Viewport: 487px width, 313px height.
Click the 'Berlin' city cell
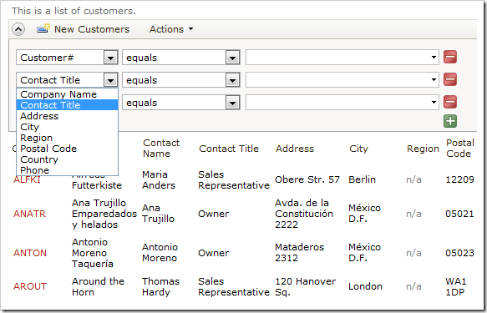click(363, 179)
